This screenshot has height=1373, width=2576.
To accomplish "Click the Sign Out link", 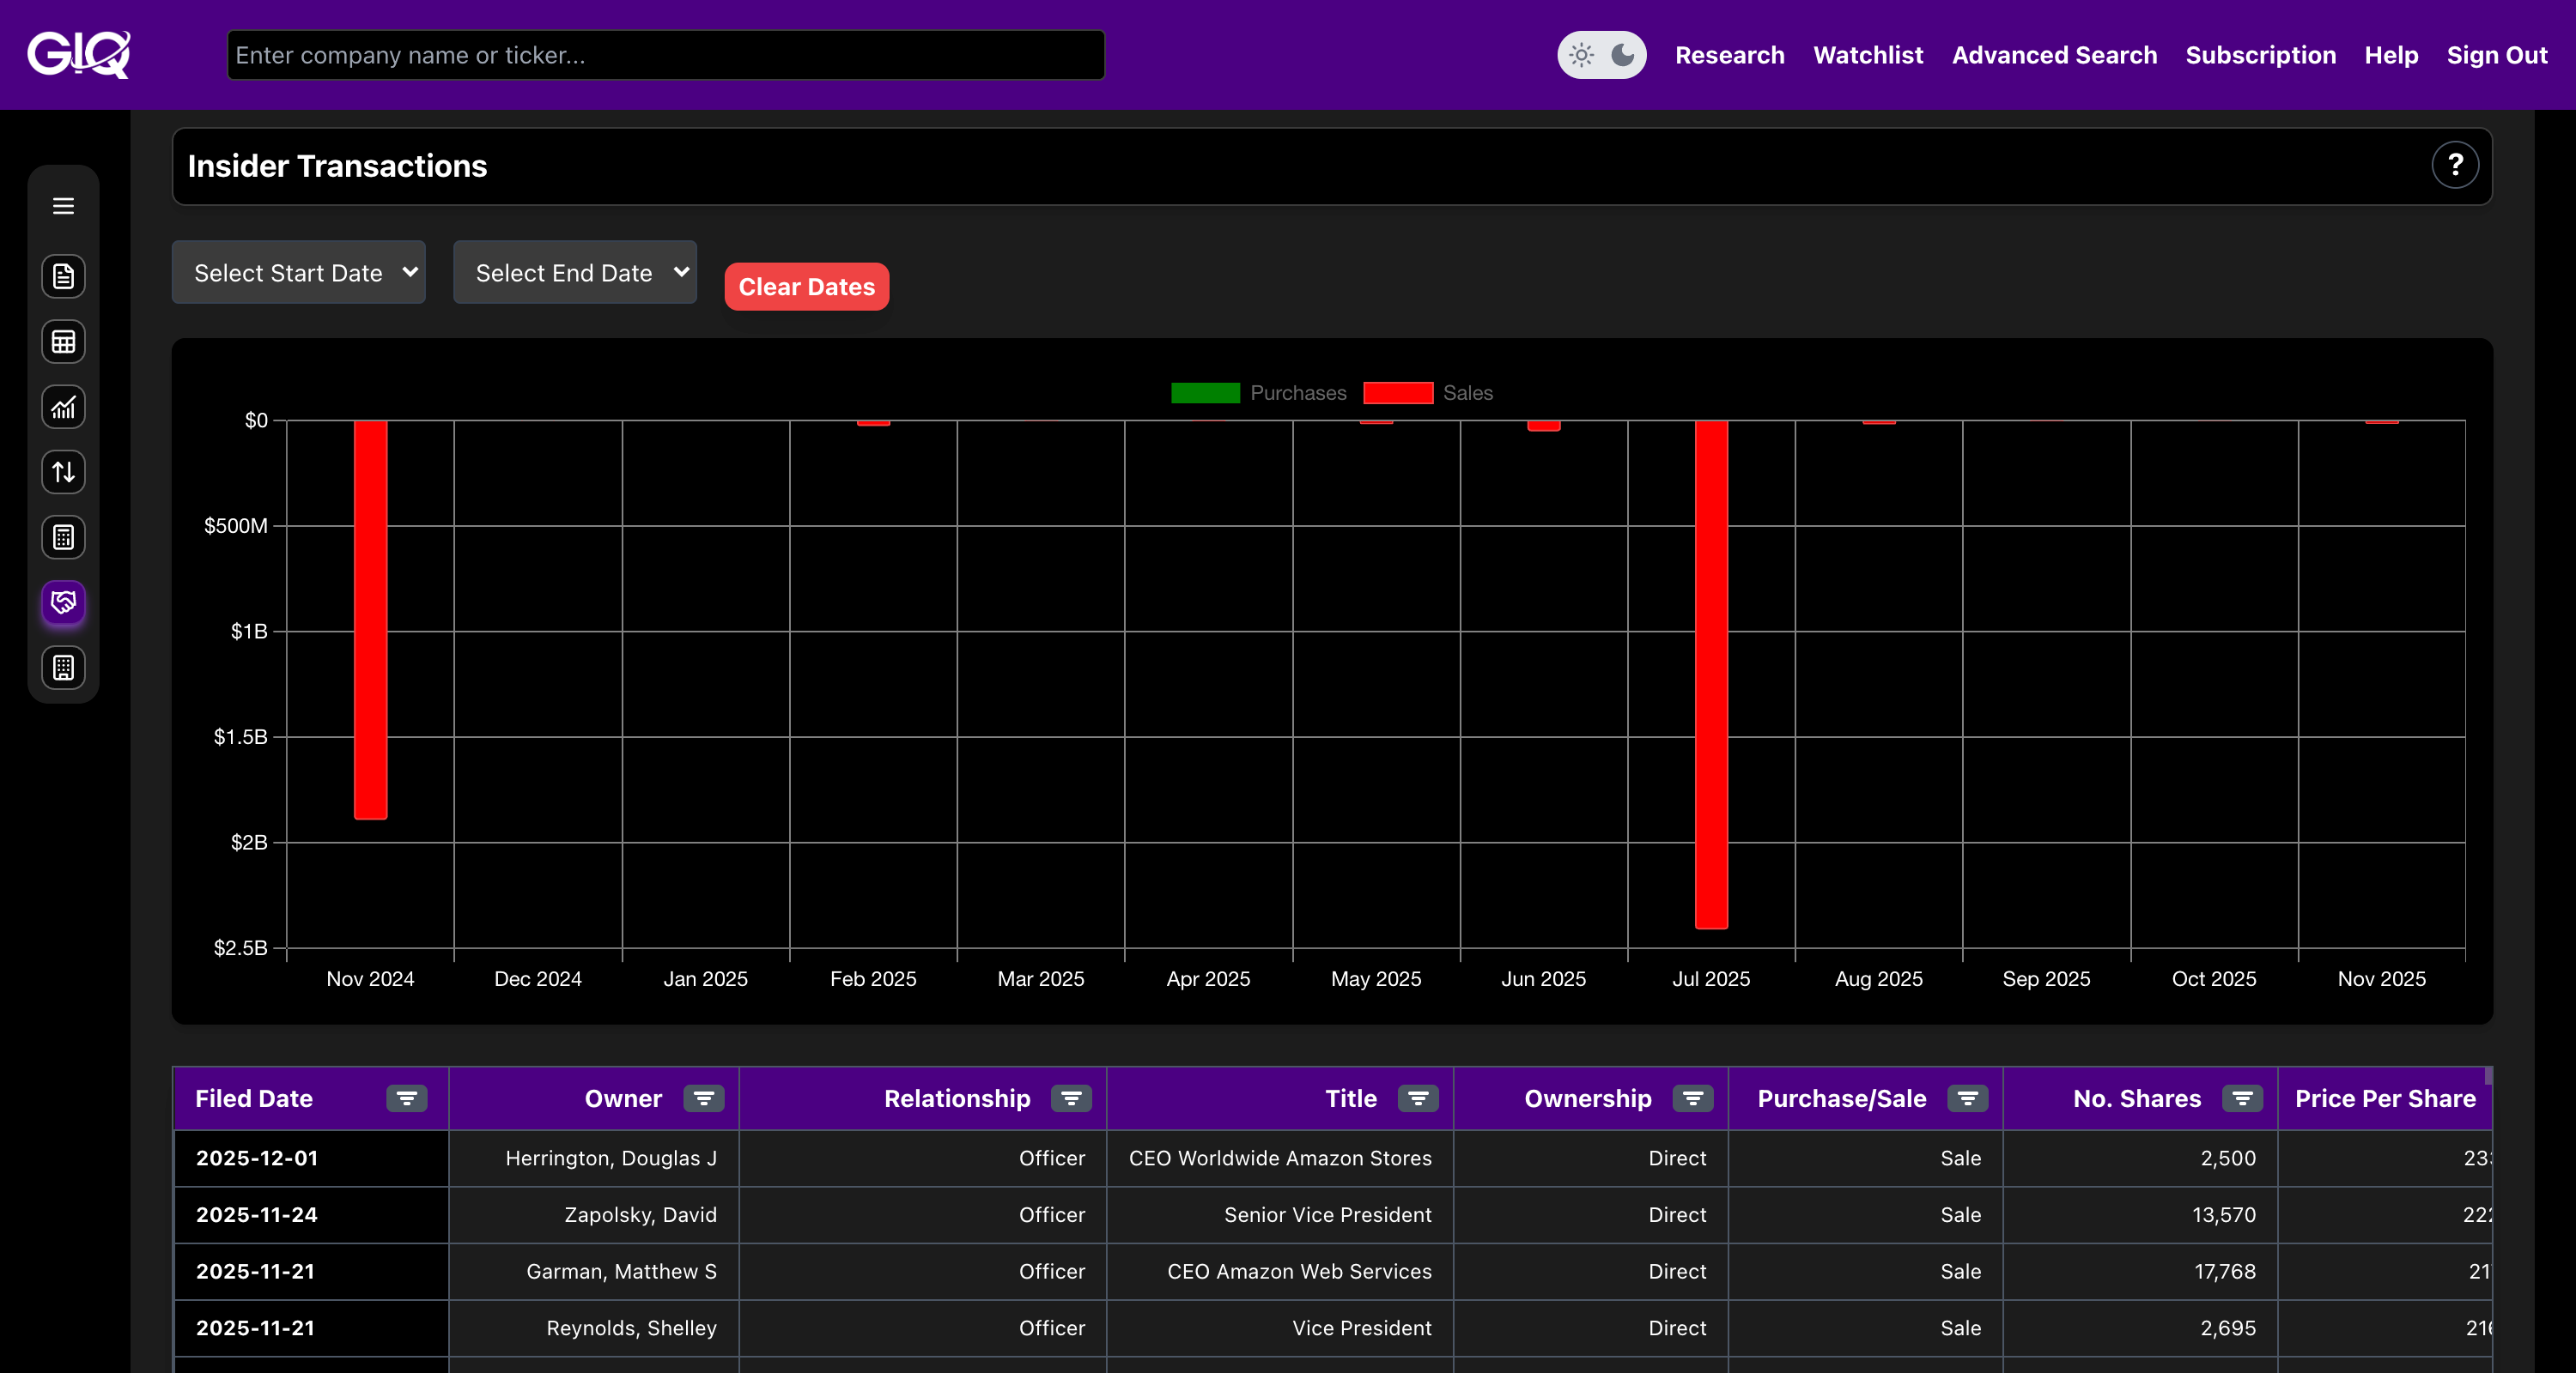I will (2496, 55).
